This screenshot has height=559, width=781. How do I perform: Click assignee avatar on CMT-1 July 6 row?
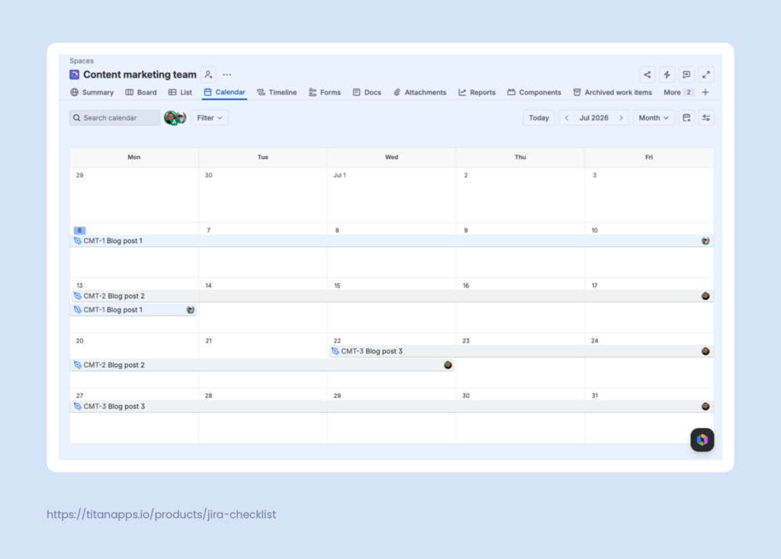pyautogui.click(x=705, y=241)
